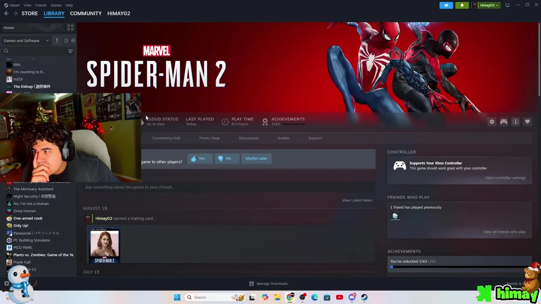Image resolution: width=541 pixels, height=304 pixels.
Task: Click the 'Say something about this game' field
Action: (229, 187)
